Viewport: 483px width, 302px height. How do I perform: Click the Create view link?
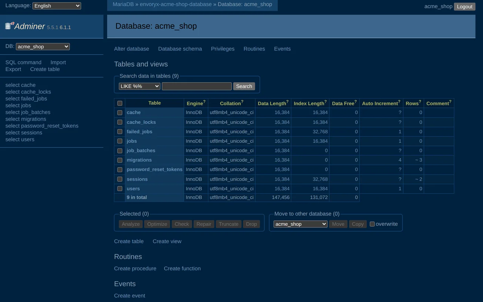pos(167,241)
